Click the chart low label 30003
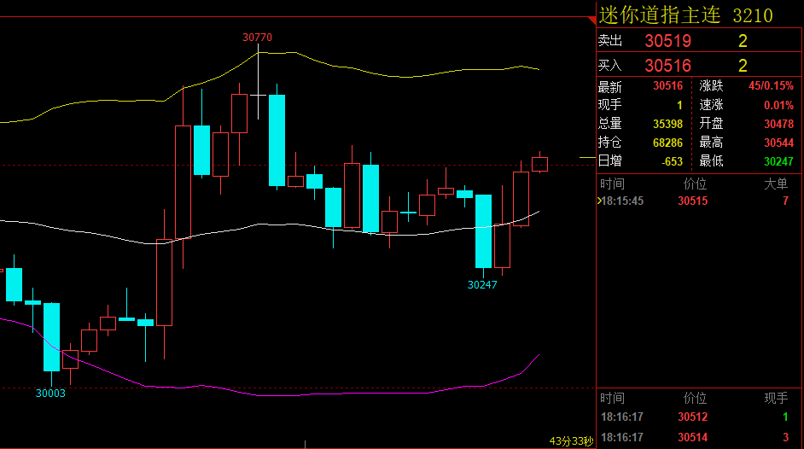The width and height of the screenshot is (804, 449). point(50,394)
